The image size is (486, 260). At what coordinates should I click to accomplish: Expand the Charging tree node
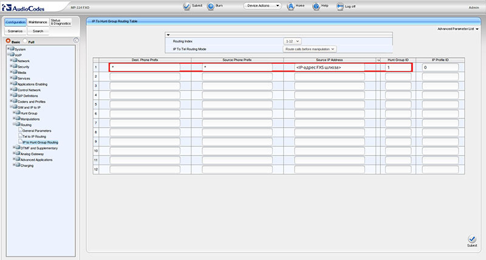coord(14,165)
